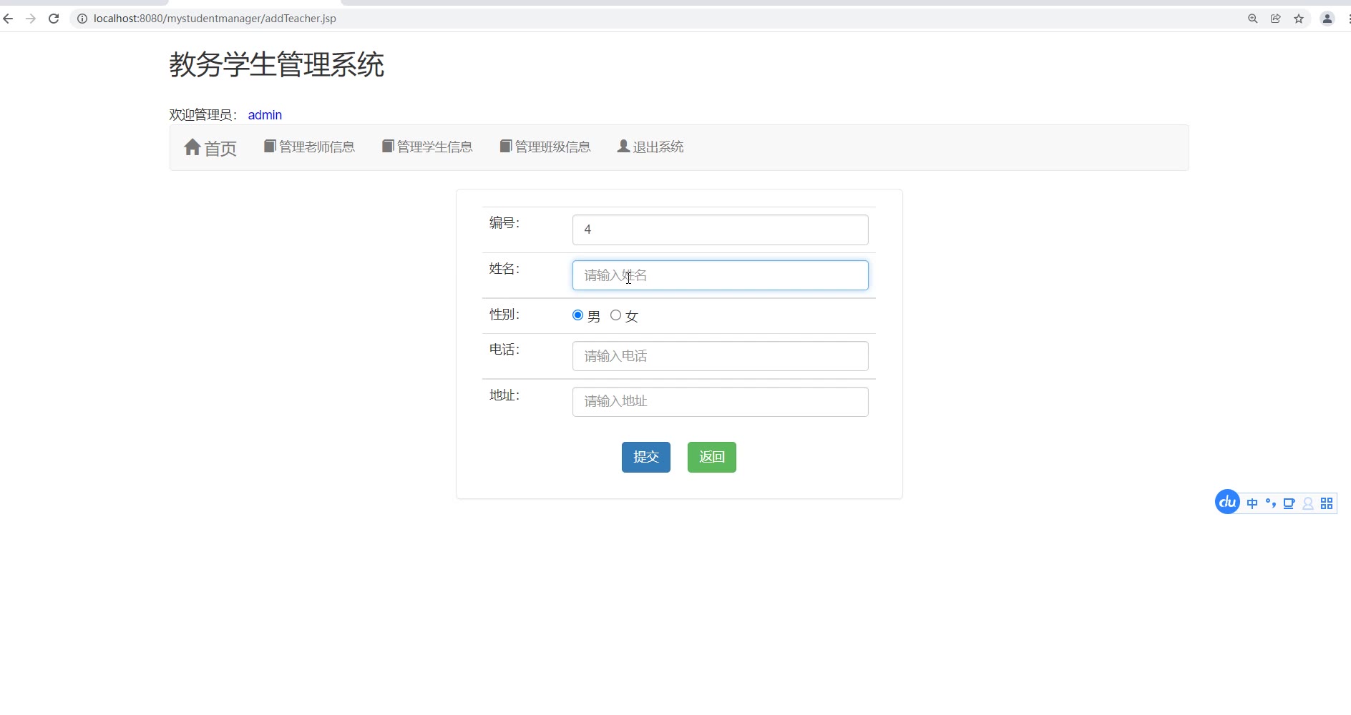Image resolution: width=1351 pixels, height=715 pixels.
Task: Click the 电话 phone input field
Action: (721, 356)
